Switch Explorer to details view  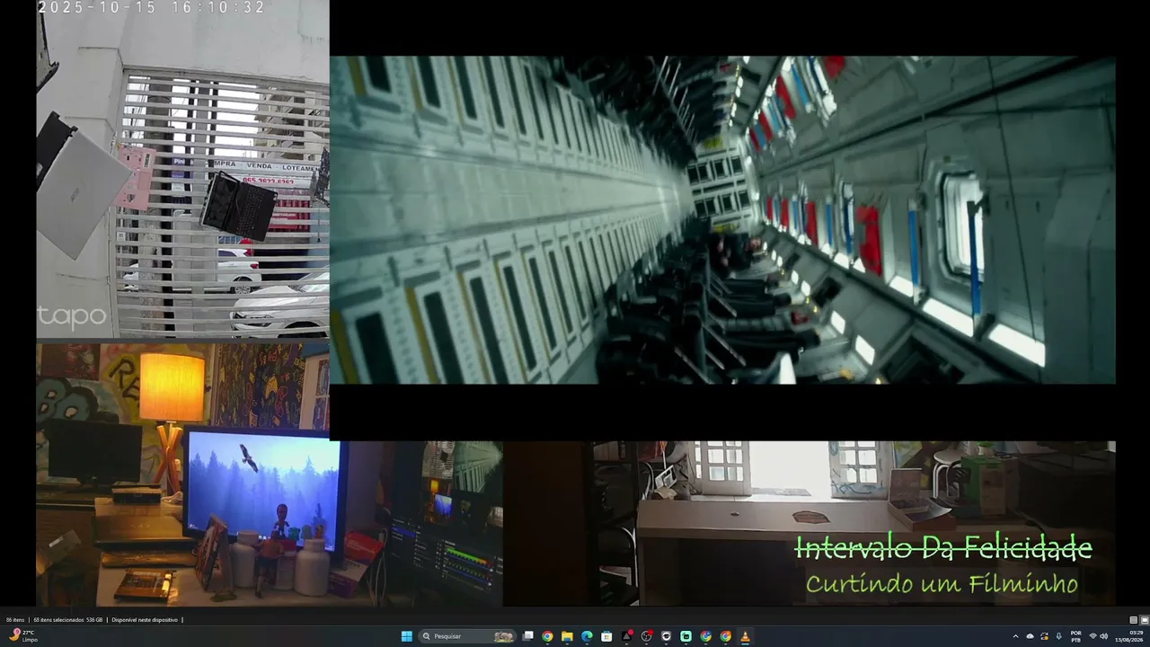pyautogui.click(x=1134, y=620)
